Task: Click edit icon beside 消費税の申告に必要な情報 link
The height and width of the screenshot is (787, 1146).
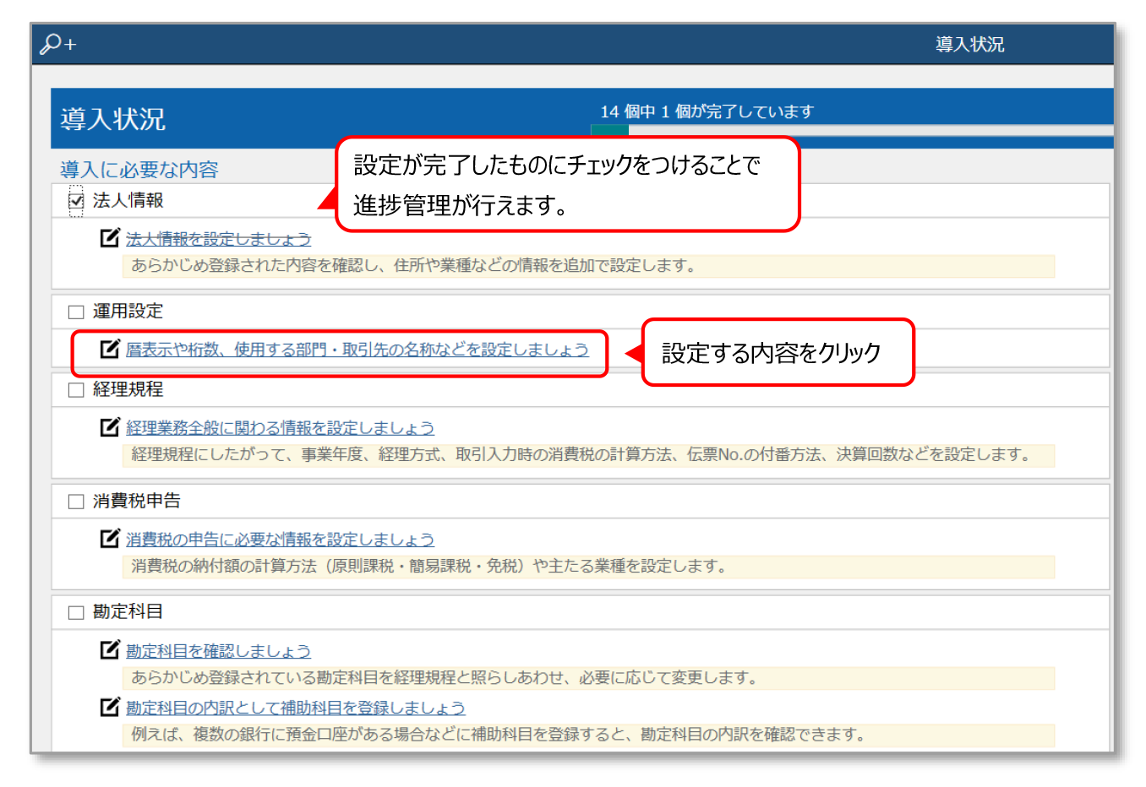Action: coord(110,539)
